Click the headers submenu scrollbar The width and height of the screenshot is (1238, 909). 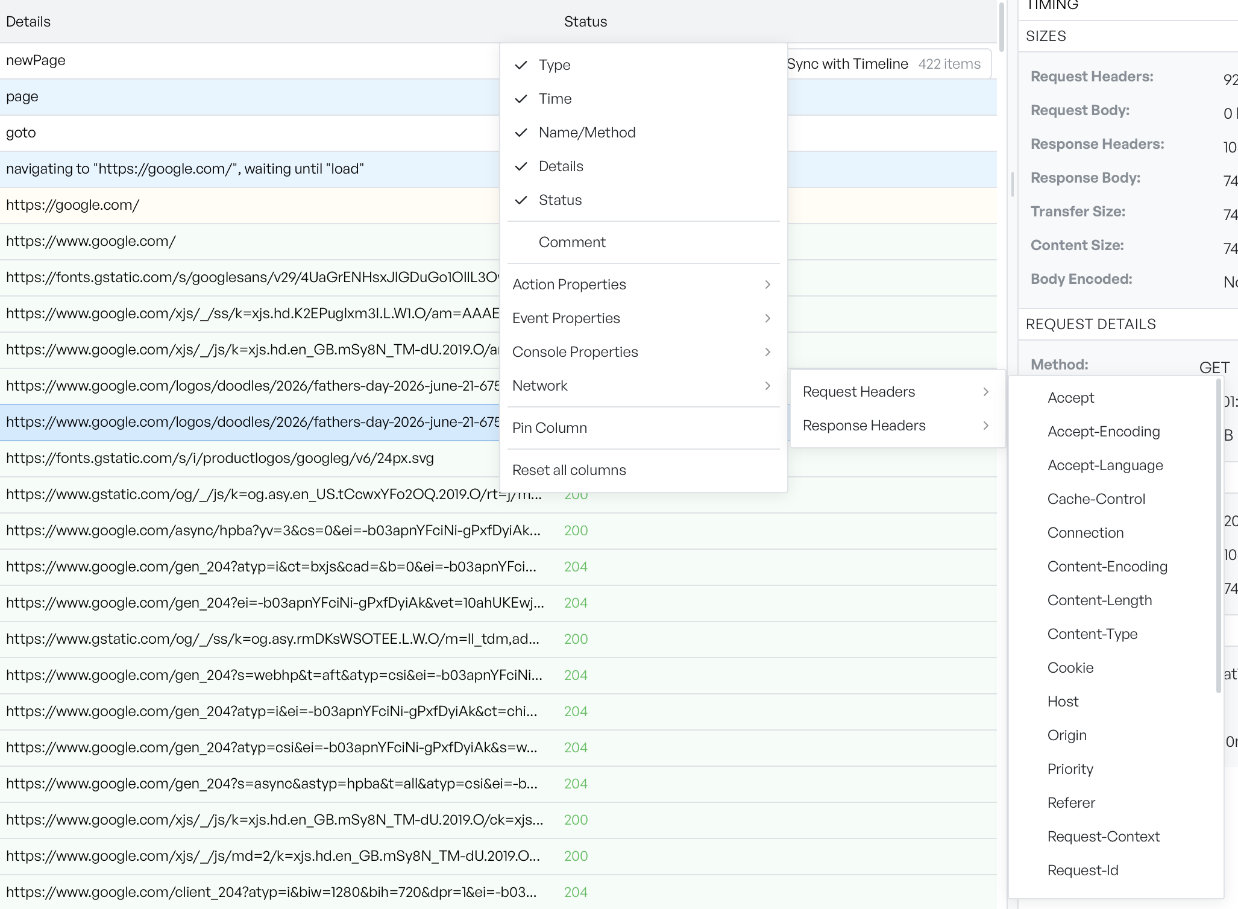1219,535
